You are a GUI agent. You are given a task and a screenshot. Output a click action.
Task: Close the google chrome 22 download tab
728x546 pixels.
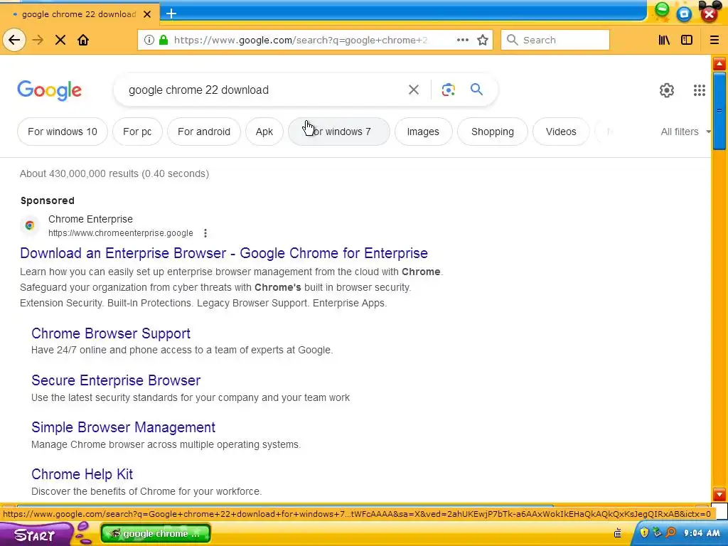pos(147,14)
